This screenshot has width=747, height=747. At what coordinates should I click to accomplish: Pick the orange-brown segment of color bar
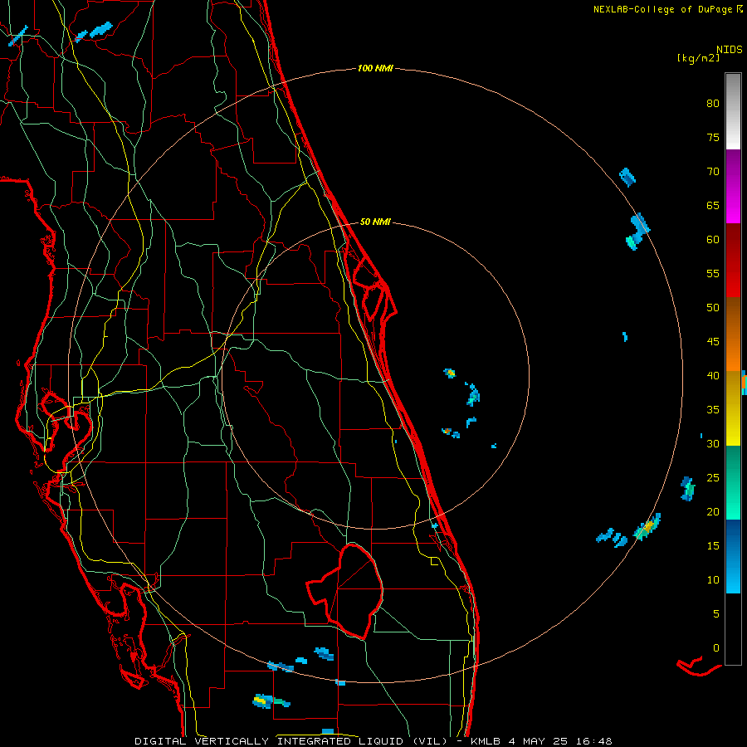point(733,334)
